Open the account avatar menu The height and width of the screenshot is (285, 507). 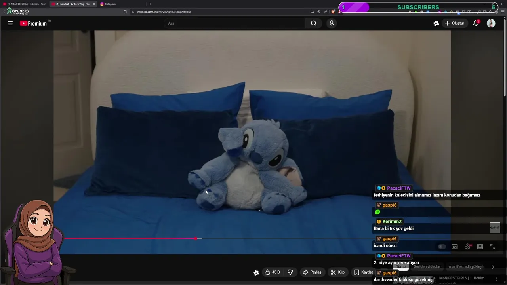(x=491, y=23)
